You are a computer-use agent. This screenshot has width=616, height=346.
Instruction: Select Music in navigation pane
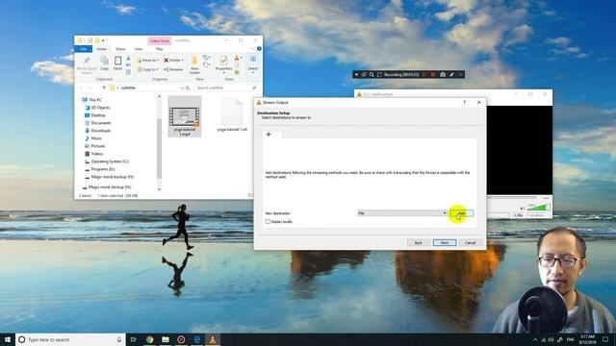[x=93, y=138]
